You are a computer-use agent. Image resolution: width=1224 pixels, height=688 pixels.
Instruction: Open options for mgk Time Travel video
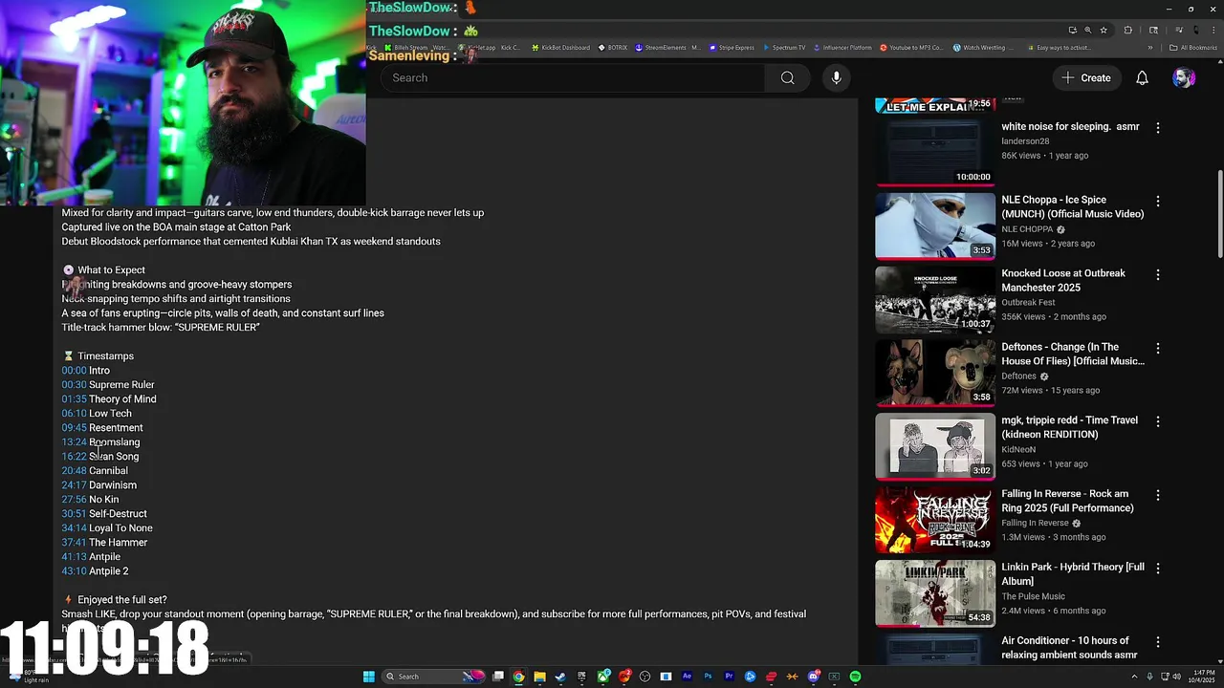point(1157,421)
